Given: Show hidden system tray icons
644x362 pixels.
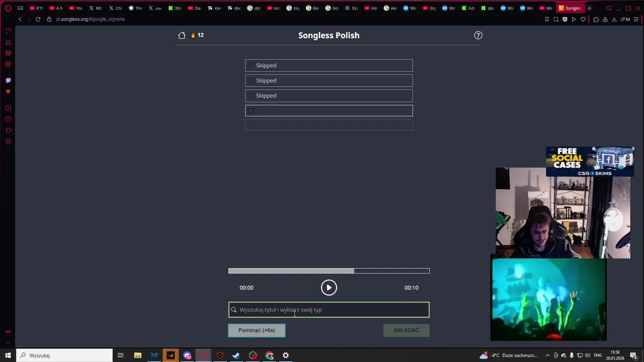Looking at the screenshot, I should pyautogui.click(x=547, y=355).
